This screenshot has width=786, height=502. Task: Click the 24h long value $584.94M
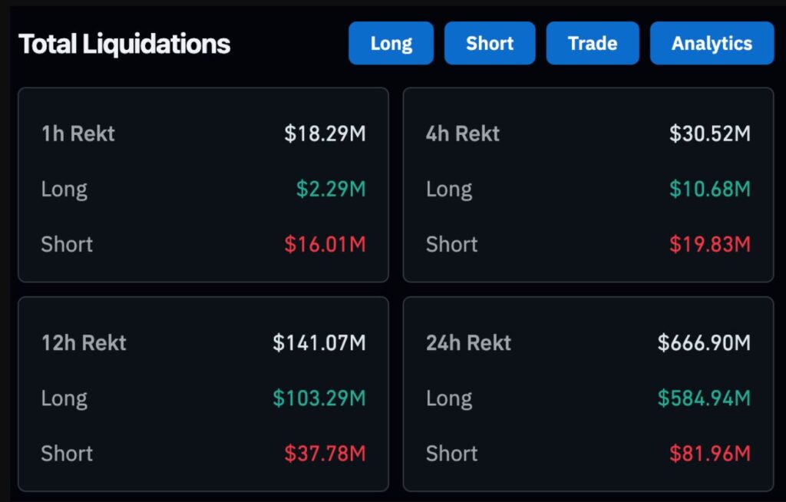coord(704,398)
